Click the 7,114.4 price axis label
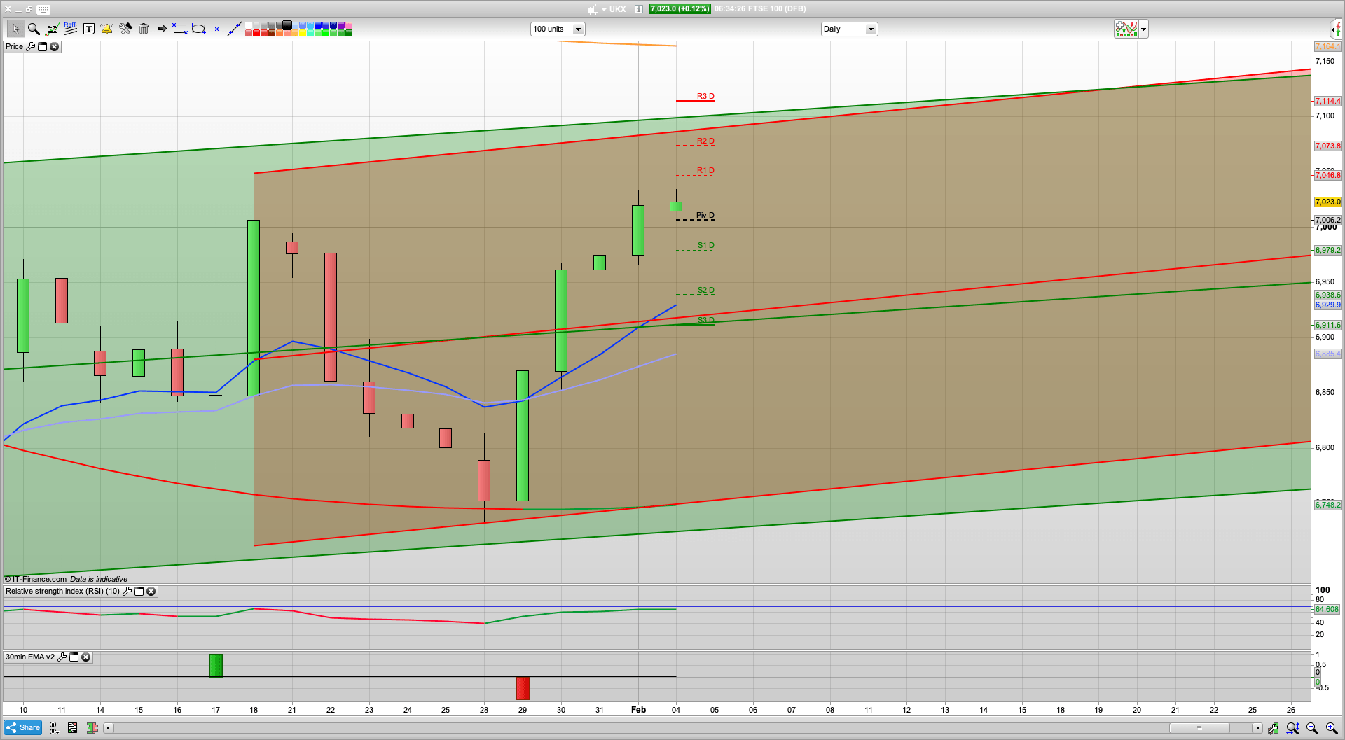The image size is (1345, 740). pos(1327,101)
